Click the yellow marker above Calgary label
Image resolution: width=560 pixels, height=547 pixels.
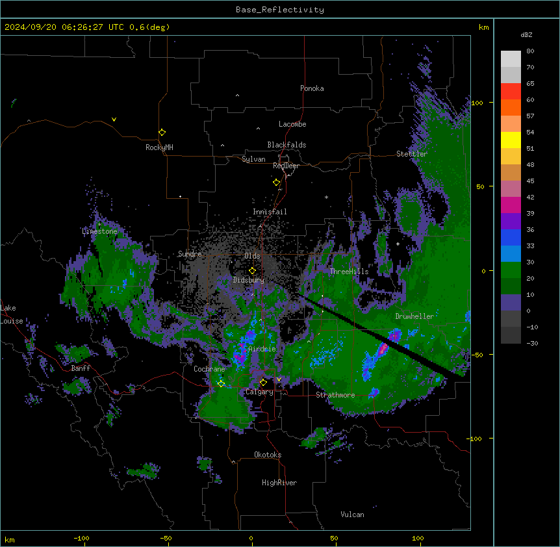coord(263,383)
